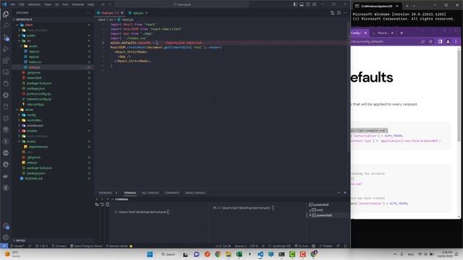Viewport: 463px width, 260px height.
Task: Open the Terminal menu
Action: tap(77, 4)
